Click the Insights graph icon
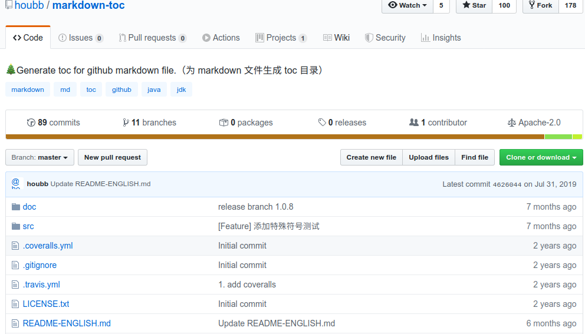This screenshot has width=585, height=334. click(x=425, y=38)
